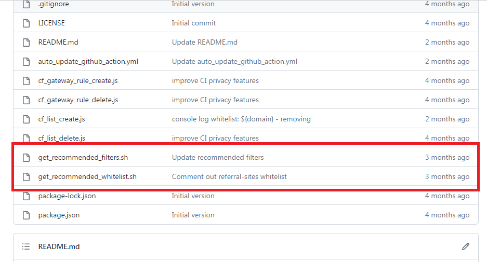This screenshot has height=262, width=487.
Task: Open 'Update auto_update_github_action.yml' commit
Action: tap(234, 61)
